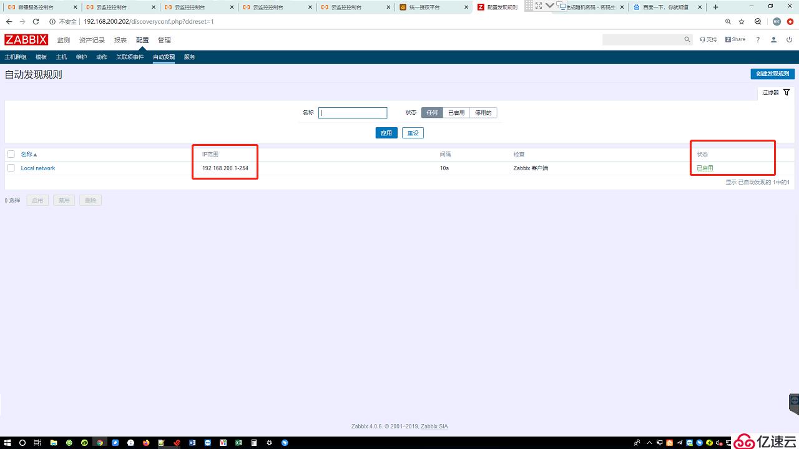Go to 模板 submenu
Screen dimensions: 799x449
41,57
